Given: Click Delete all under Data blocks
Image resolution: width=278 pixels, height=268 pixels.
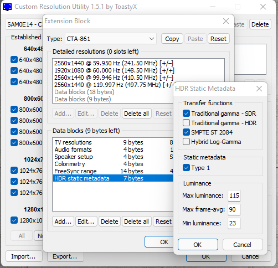Looking at the screenshot, I should (x=137, y=221).
